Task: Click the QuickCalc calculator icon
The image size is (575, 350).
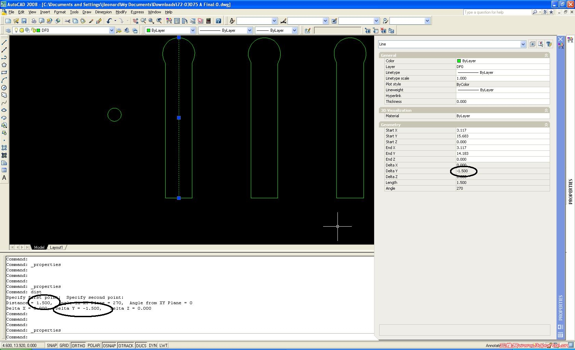Action: 208,21
